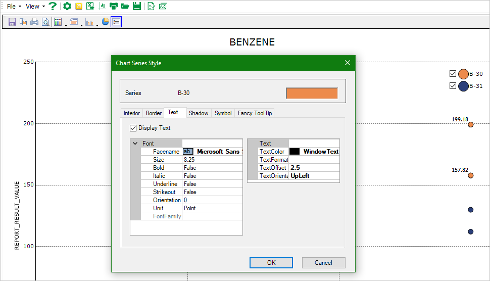Uncheck the Display Text checkbox
The image size is (490, 281).
point(133,128)
